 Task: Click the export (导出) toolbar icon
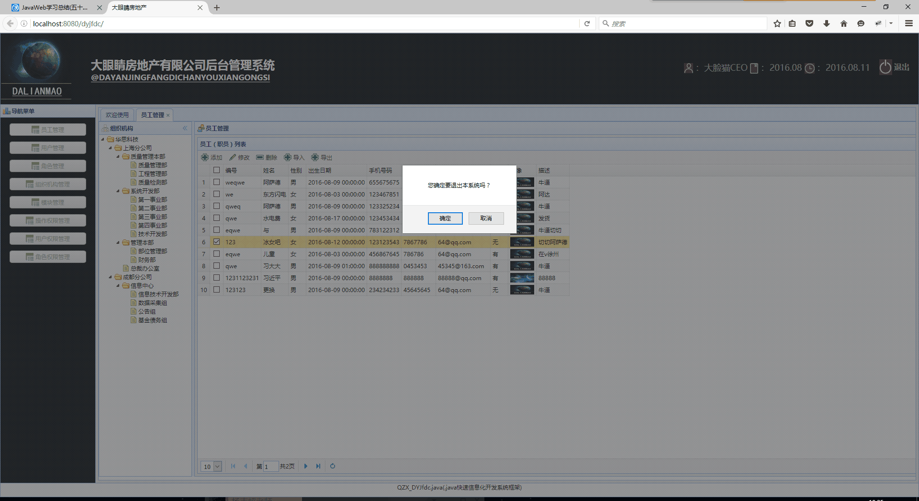(315, 157)
